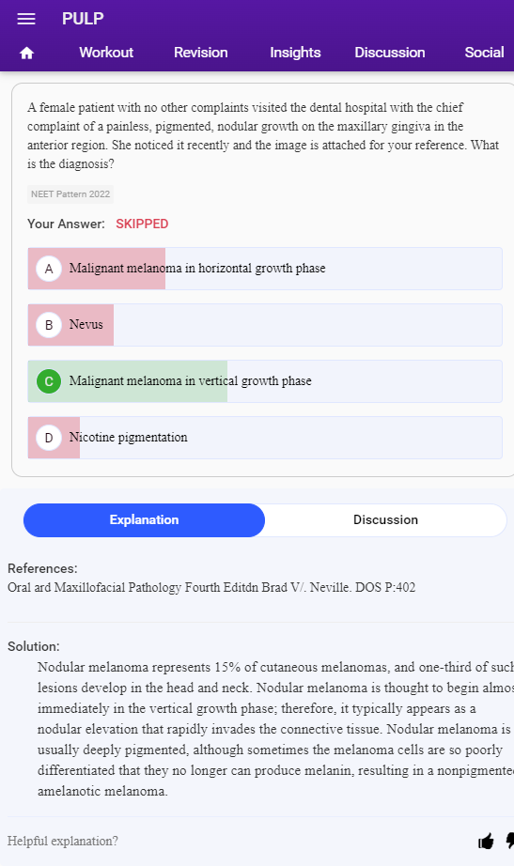Open the Workout tab

[x=106, y=53]
